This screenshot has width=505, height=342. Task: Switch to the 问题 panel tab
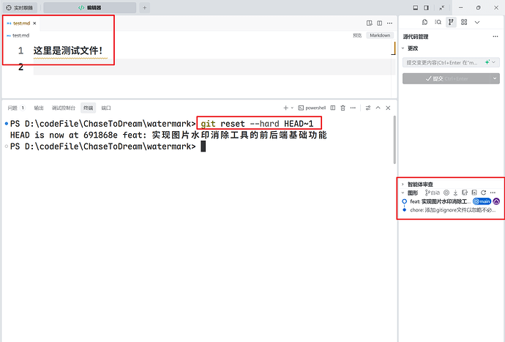tap(16, 108)
